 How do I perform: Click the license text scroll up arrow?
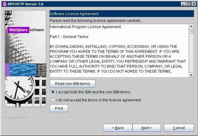191,26
